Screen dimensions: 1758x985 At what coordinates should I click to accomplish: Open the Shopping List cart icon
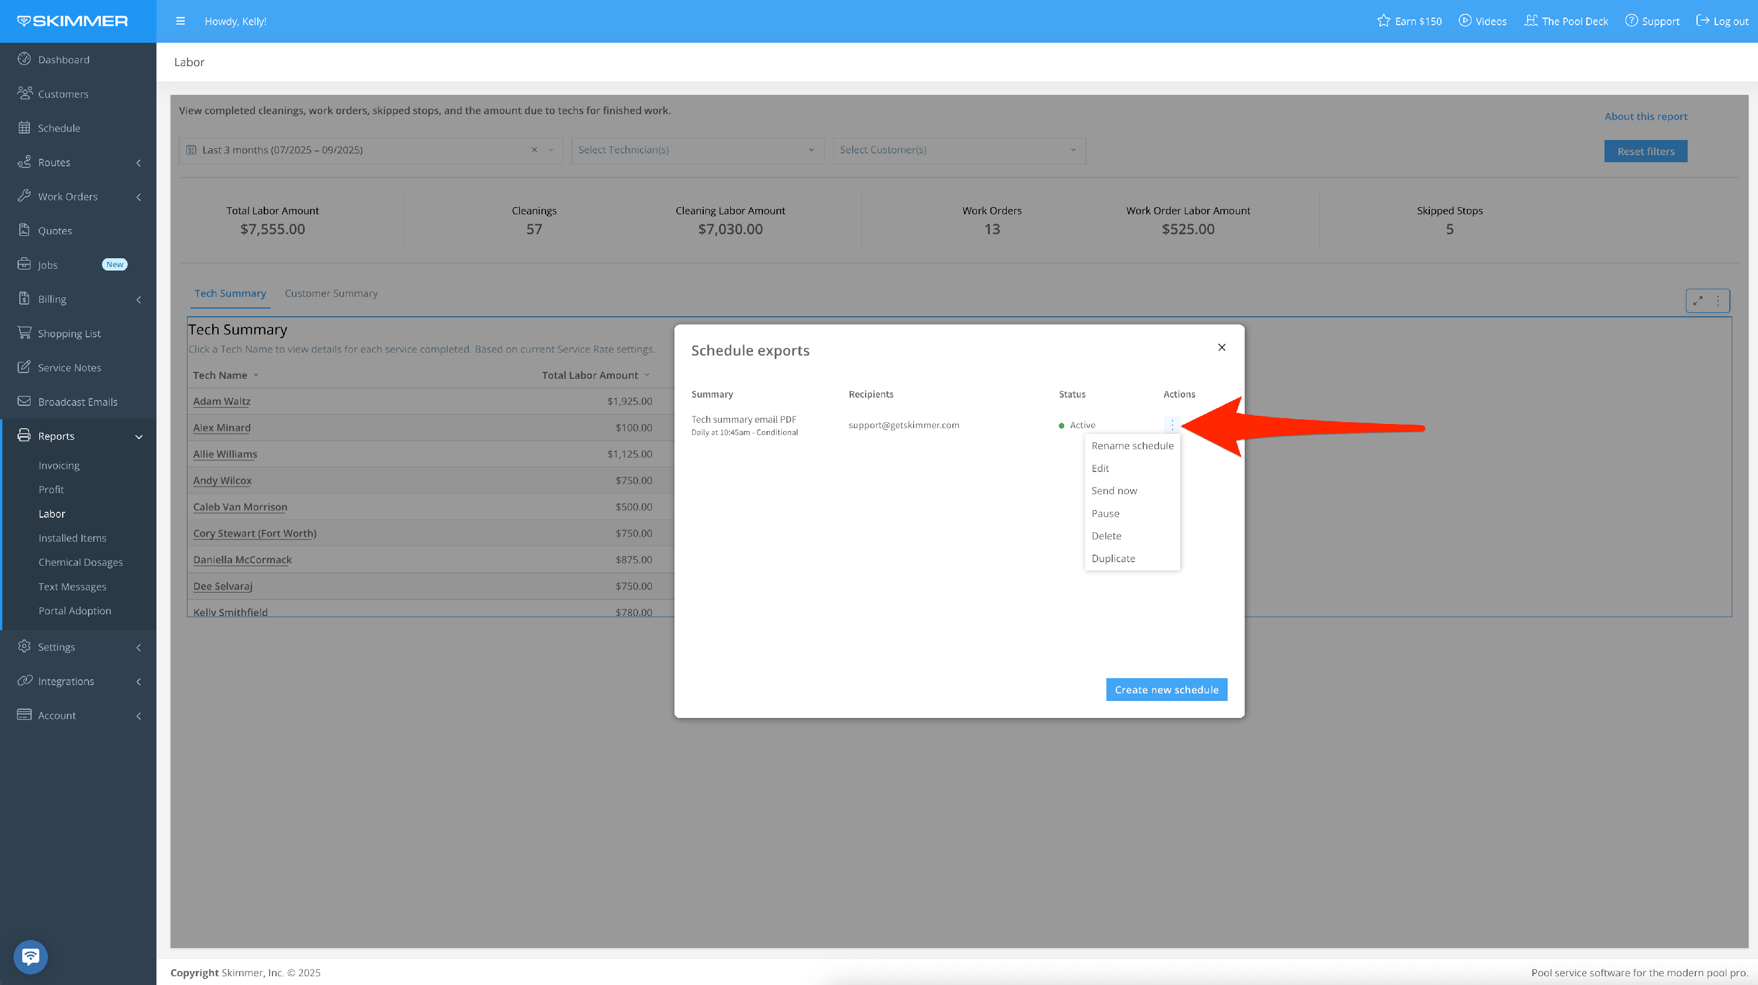25,333
